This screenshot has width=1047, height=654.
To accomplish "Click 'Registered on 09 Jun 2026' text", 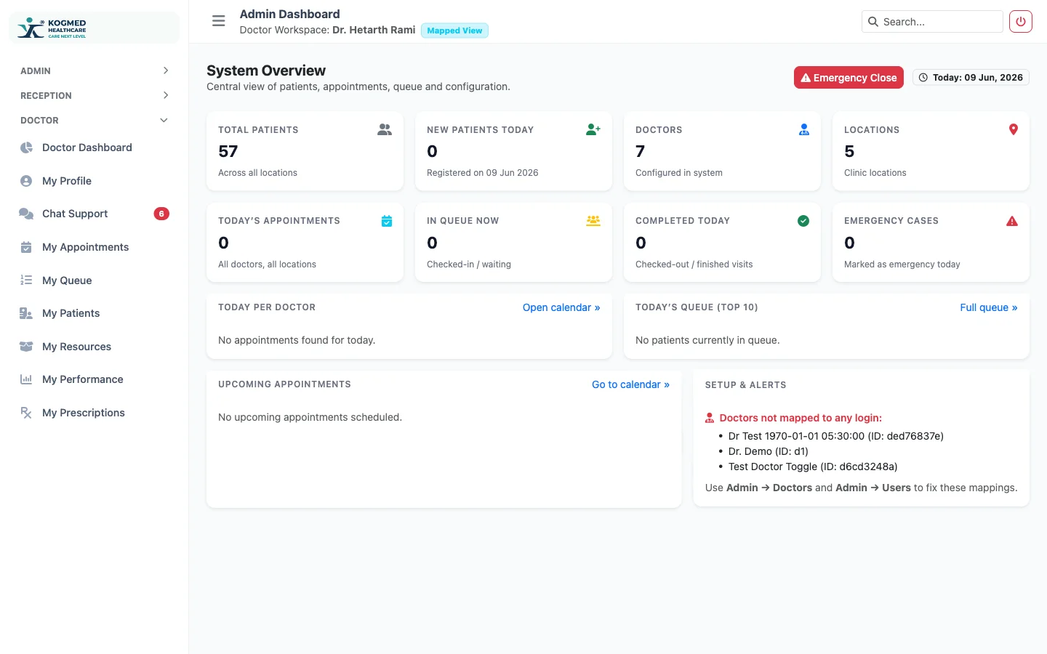I will pyautogui.click(x=483, y=173).
